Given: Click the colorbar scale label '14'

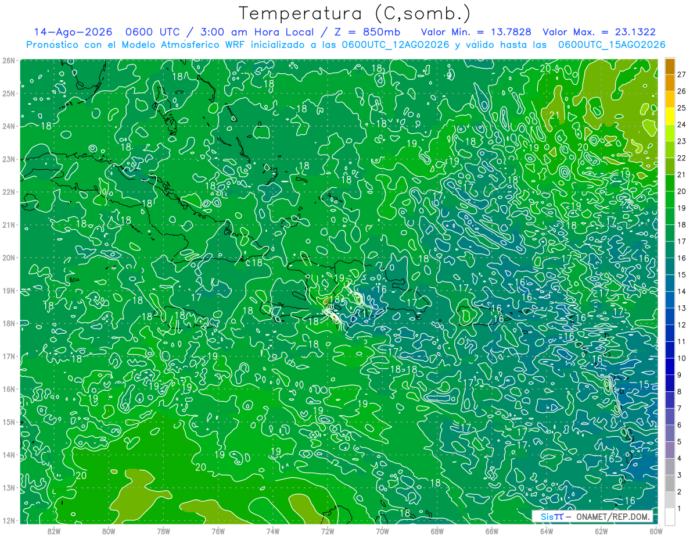Looking at the screenshot, I should (682, 291).
